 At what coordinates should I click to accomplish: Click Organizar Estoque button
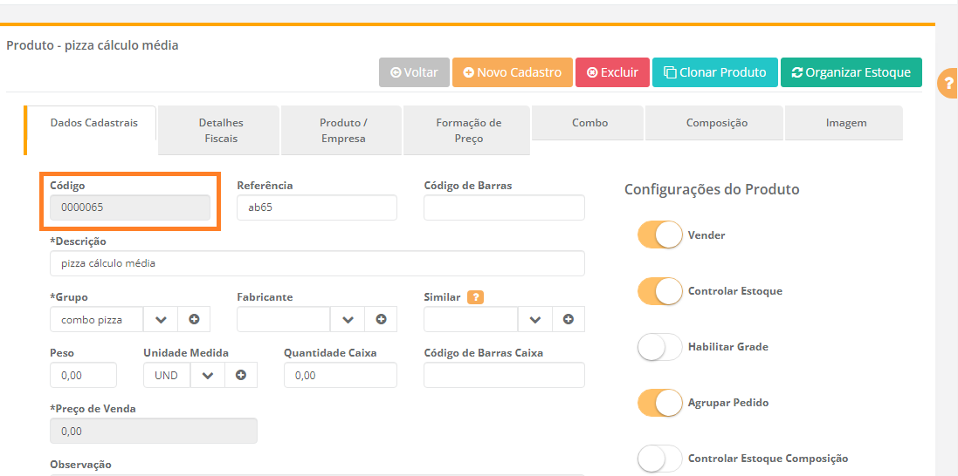pyautogui.click(x=851, y=72)
